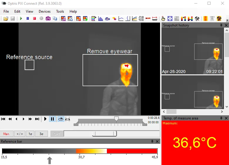The image size is (229, 165).
Task: Pin the Snapshot history panel
Action: 221,25
